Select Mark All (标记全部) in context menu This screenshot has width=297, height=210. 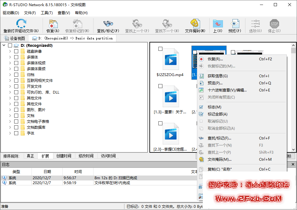(217, 114)
